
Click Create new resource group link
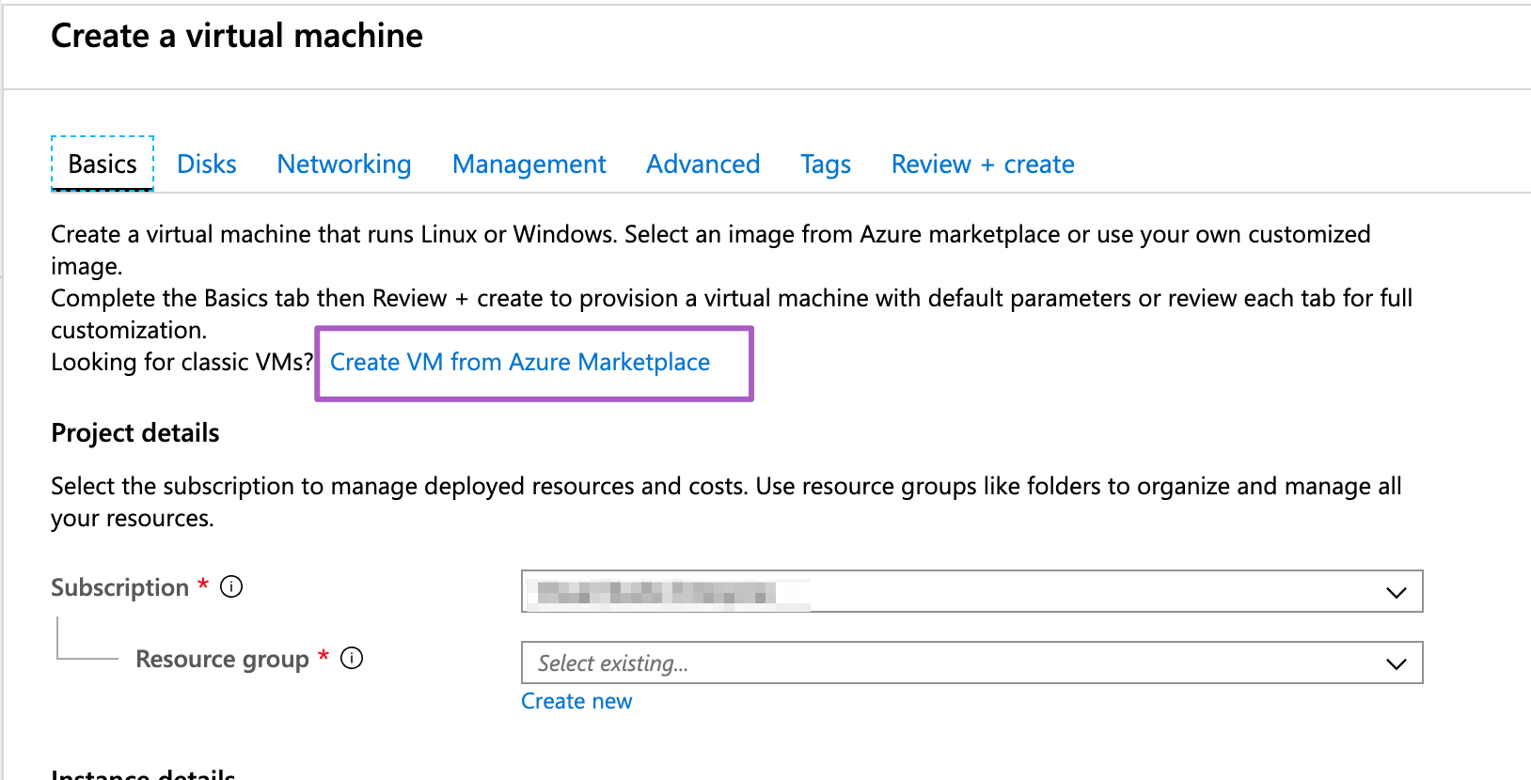[576, 702]
